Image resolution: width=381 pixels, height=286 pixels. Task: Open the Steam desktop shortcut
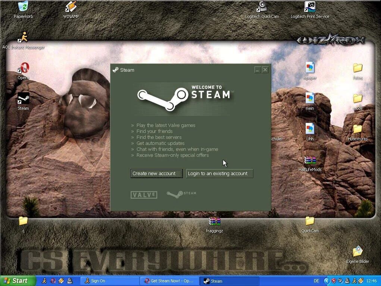[23, 99]
